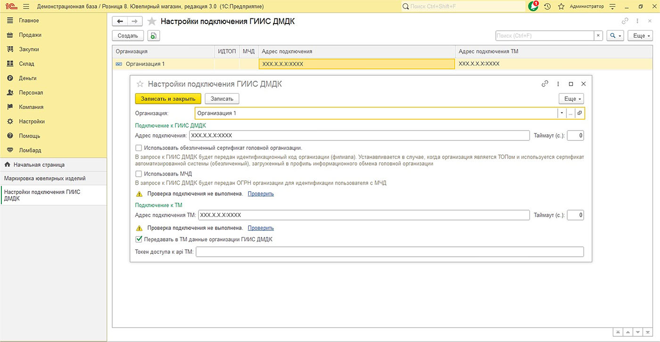Click the 1C logo icon
Image resolution: width=660 pixels, height=342 pixels.
[10, 7]
